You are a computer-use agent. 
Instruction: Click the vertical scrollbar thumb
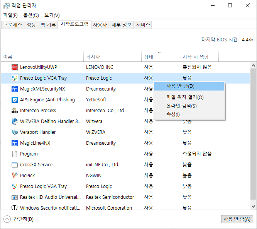tap(253, 134)
